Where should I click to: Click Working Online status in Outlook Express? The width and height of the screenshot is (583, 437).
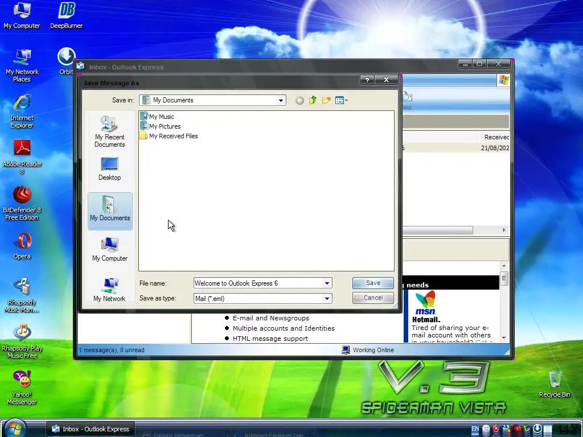[368, 350]
